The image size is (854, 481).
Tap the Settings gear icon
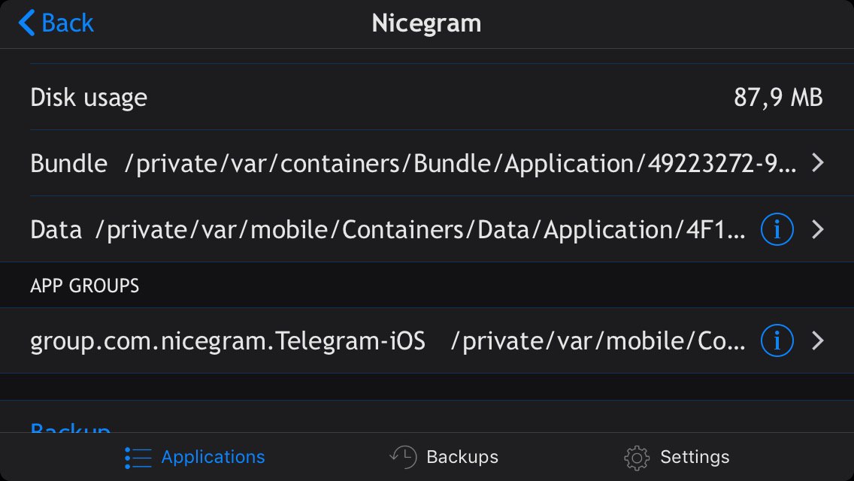(x=637, y=458)
